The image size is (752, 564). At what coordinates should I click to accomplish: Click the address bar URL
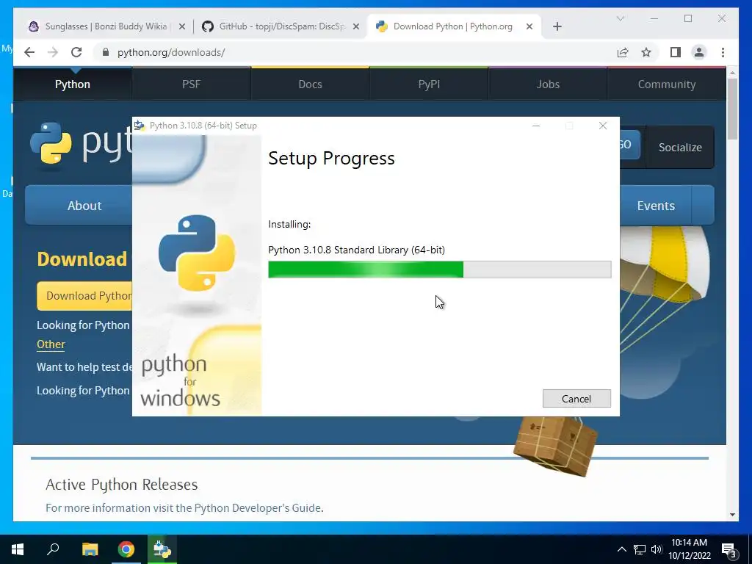170,52
